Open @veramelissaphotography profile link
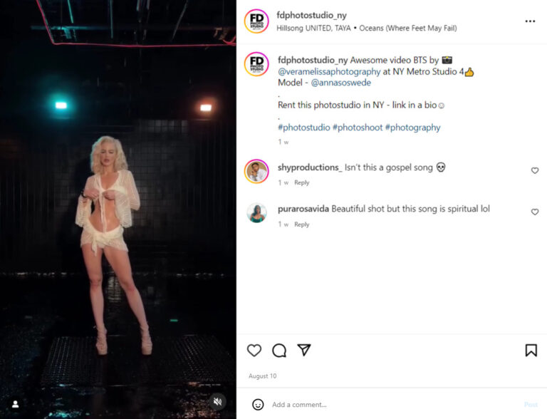This screenshot has height=419, width=547. (x=329, y=71)
